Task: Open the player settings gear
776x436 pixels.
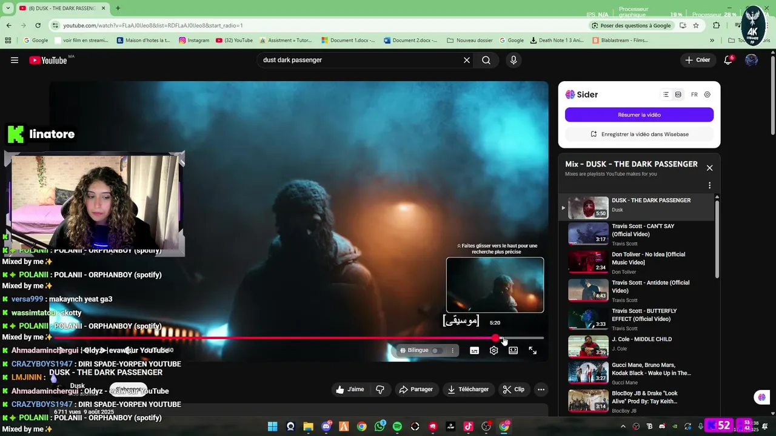Action: [x=494, y=350]
